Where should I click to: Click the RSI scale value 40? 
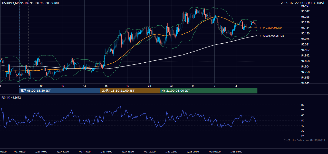pos(303,126)
